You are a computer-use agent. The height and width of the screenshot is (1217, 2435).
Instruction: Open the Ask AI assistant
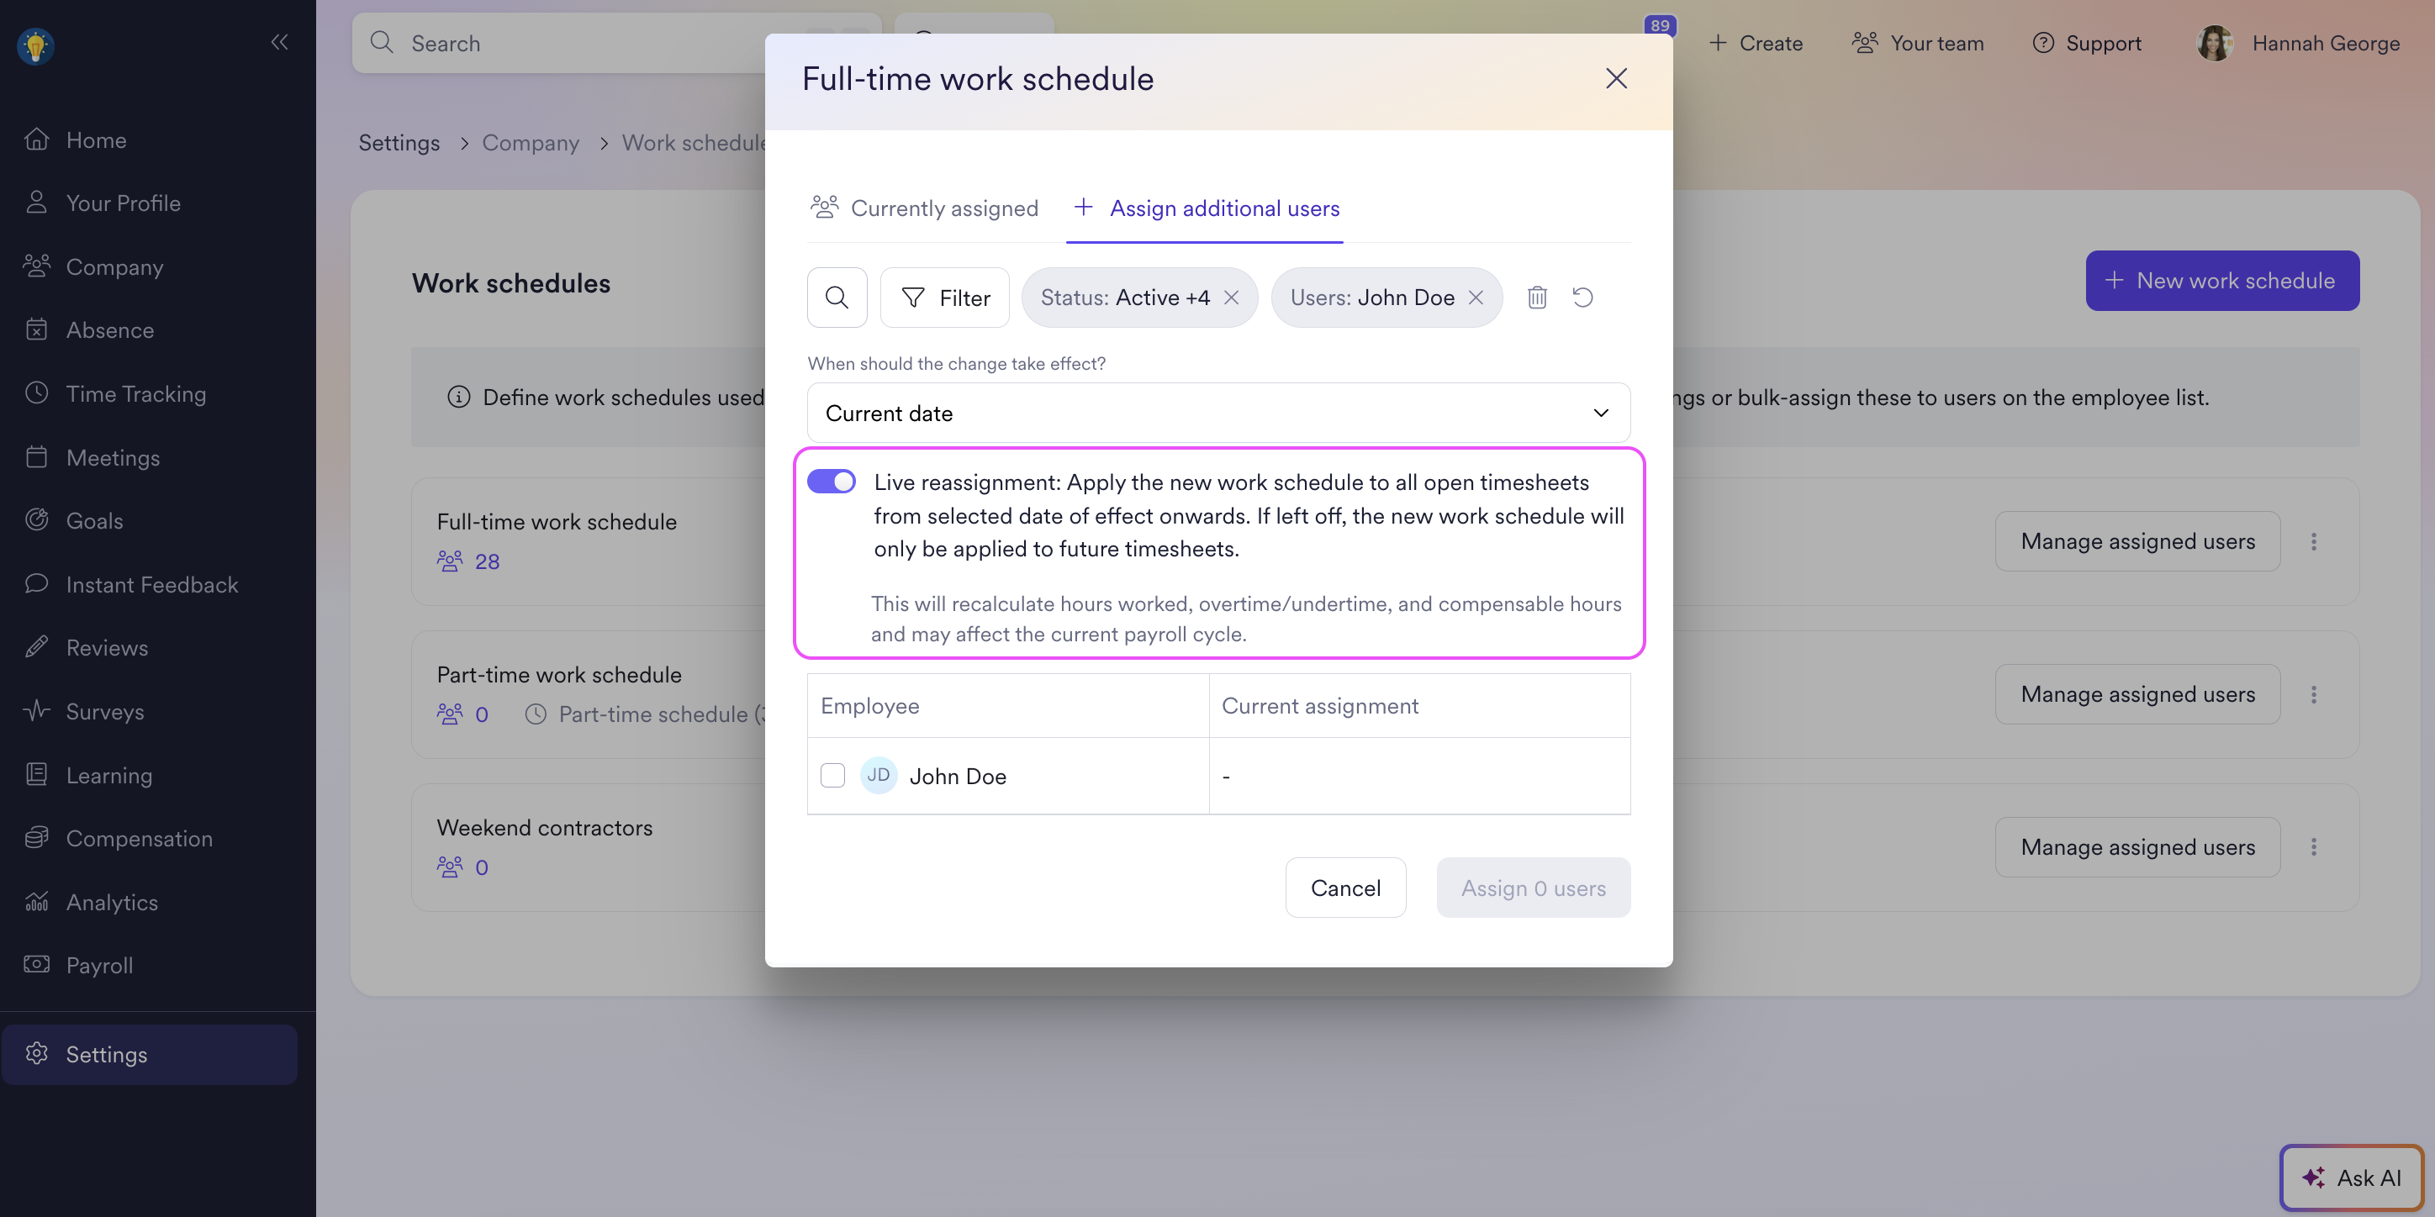click(x=2352, y=1177)
